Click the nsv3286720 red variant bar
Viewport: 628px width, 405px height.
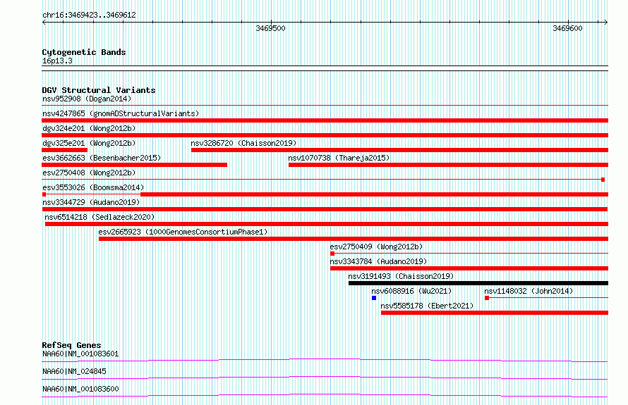coord(399,150)
